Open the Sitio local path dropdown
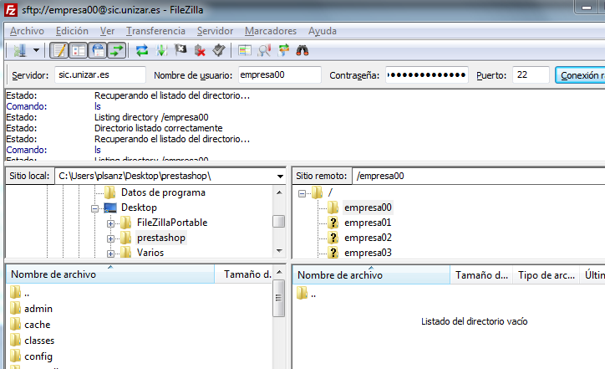The image size is (605, 369). tap(280, 177)
